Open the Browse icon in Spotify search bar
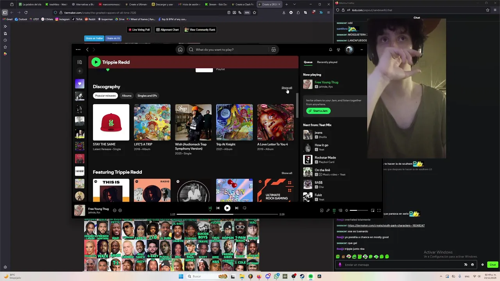The height and width of the screenshot is (281, 500). point(273,50)
